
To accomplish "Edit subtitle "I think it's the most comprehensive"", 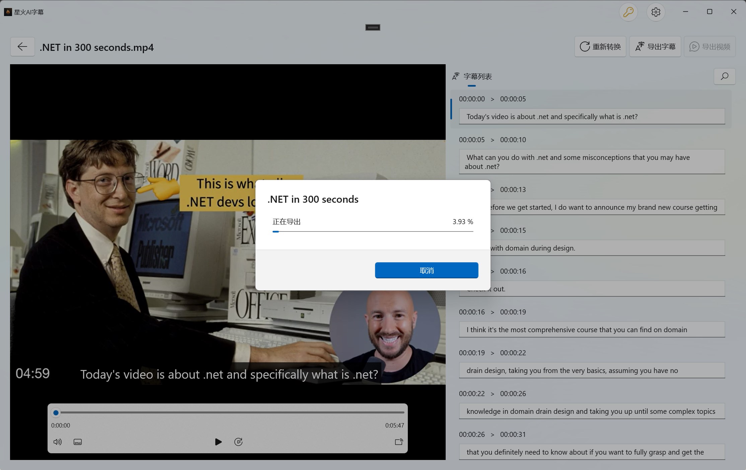I will pyautogui.click(x=592, y=330).
